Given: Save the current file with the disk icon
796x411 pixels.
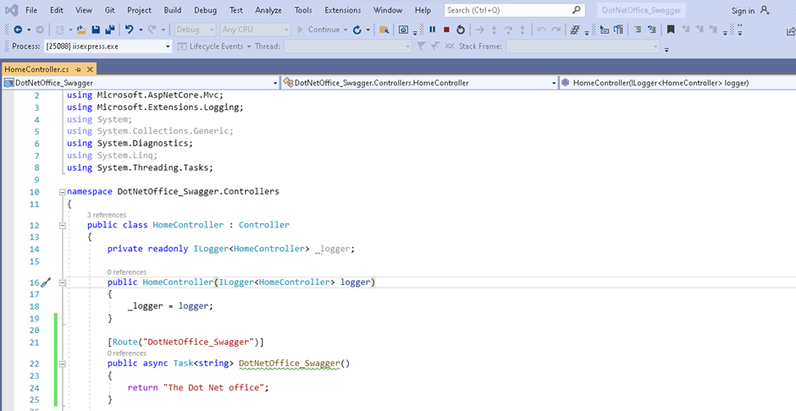Looking at the screenshot, I should click(x=96, y=30).
